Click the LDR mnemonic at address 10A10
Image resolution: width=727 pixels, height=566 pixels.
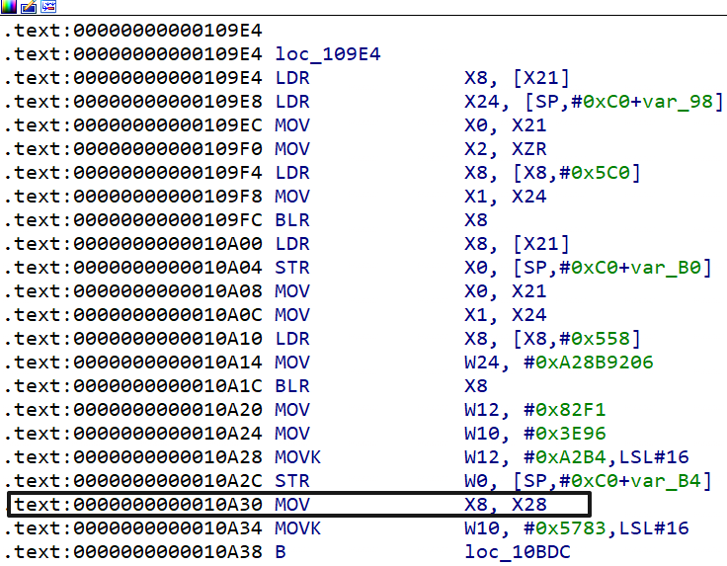click(x=292, y=339)
